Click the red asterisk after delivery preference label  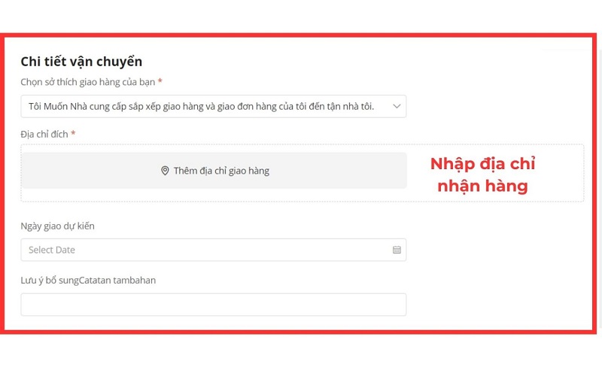pos(160,81)
